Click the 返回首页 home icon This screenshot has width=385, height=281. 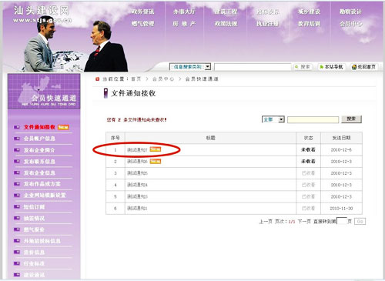pyautogui.click(x=354, y=67)
